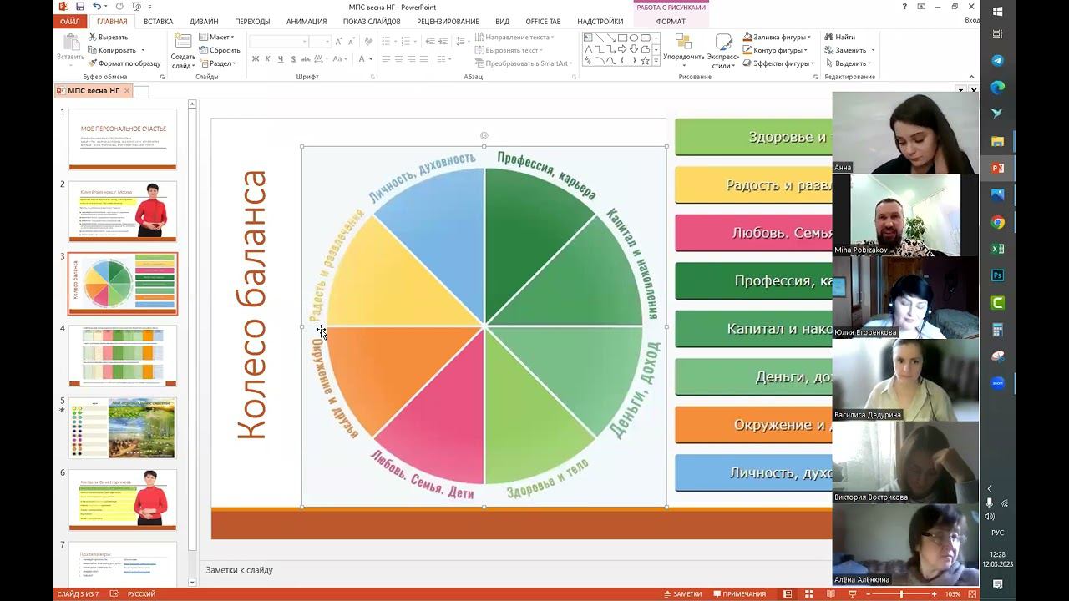Insert a rectangle shape from shapes gallery
Screen dimensions: 1069x601
623,38
